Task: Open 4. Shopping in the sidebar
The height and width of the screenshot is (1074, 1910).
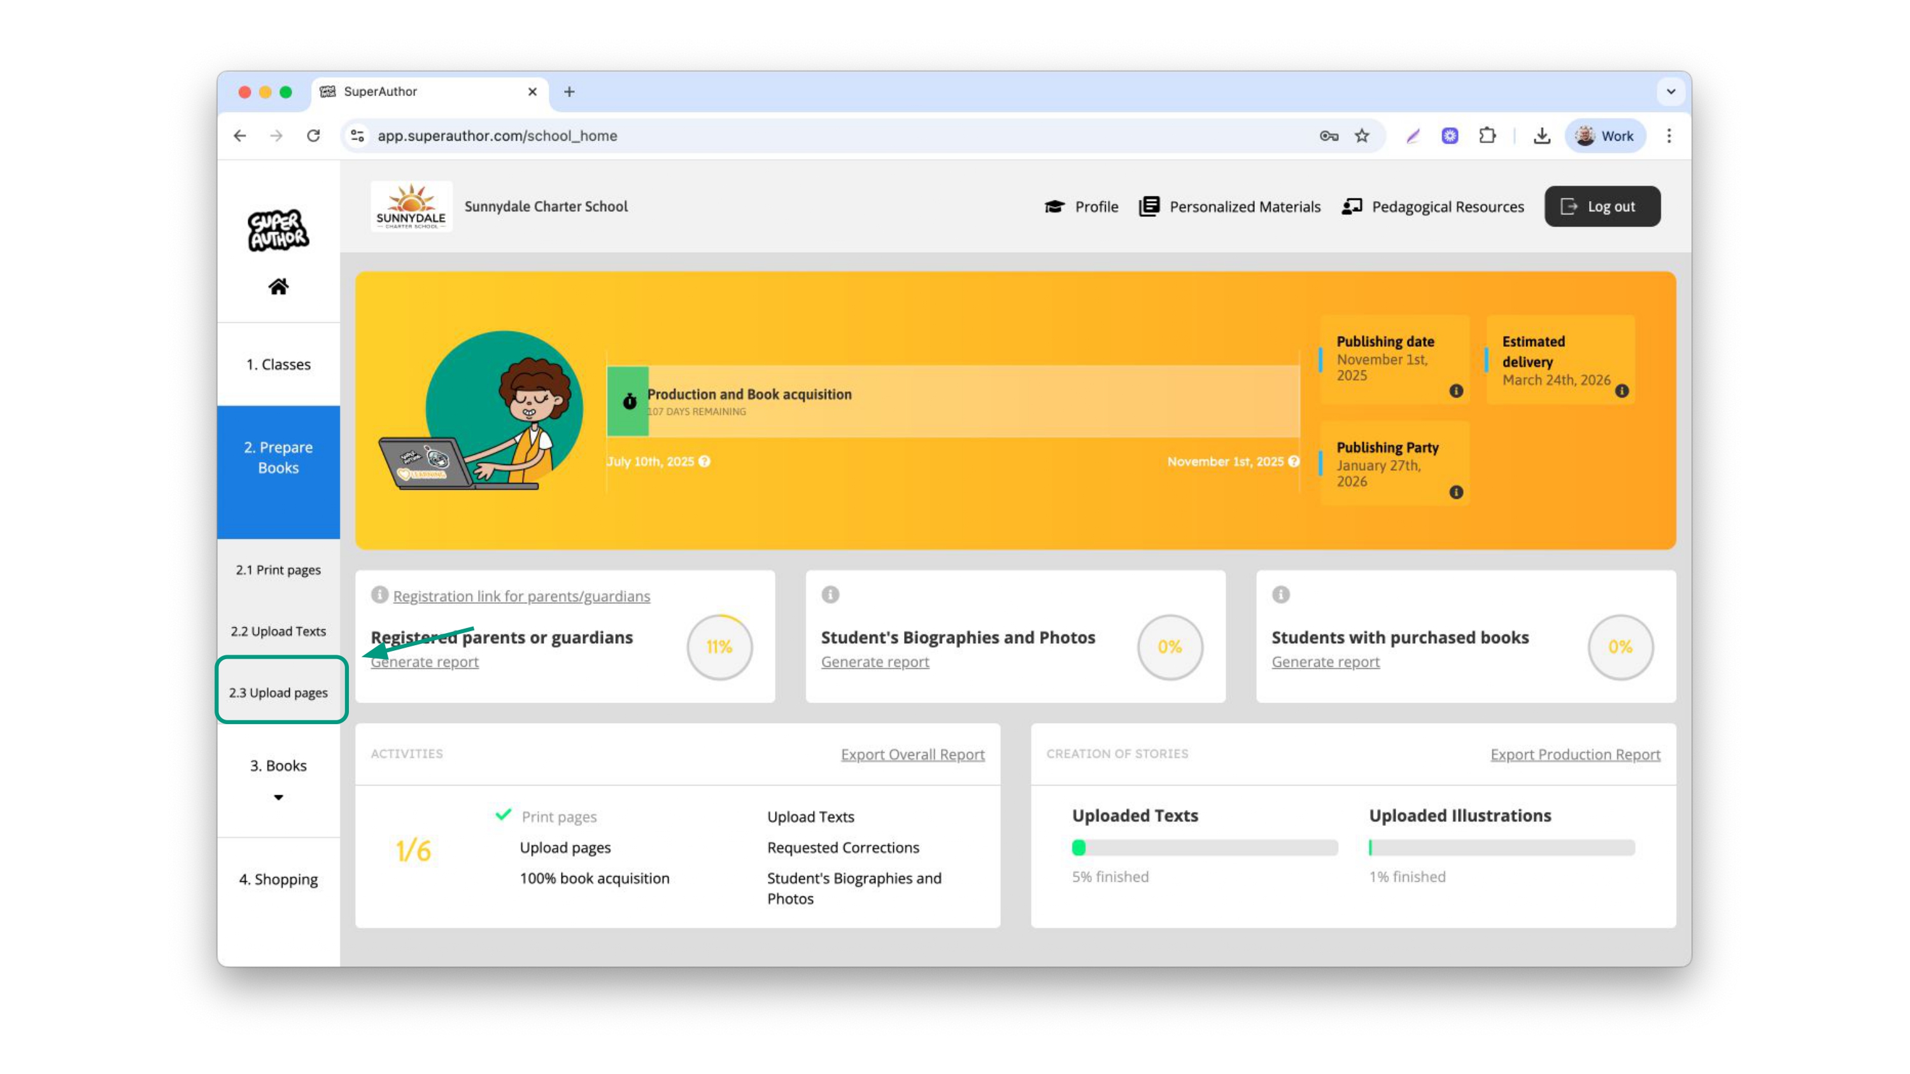Action: coord(278,879)
